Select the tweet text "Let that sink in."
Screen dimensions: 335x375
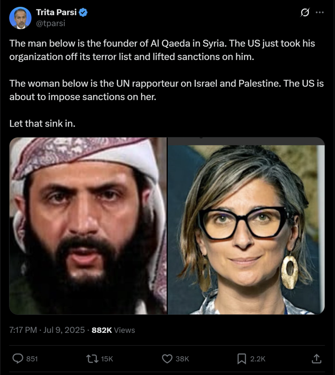42,123
